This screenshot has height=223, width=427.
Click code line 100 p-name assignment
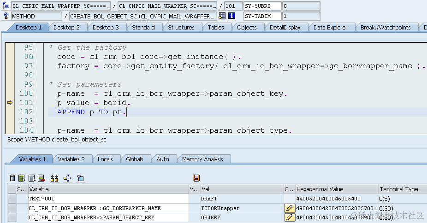pyautogui.click(x=172, y=94)
